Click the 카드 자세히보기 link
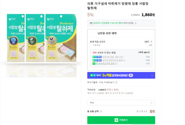The image size is (185, 125). [x=107, y=82]
